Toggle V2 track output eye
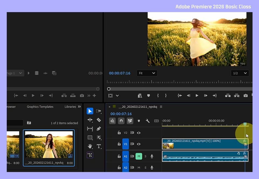This screenshot has width=259, height=179. [x=139, y=133]
